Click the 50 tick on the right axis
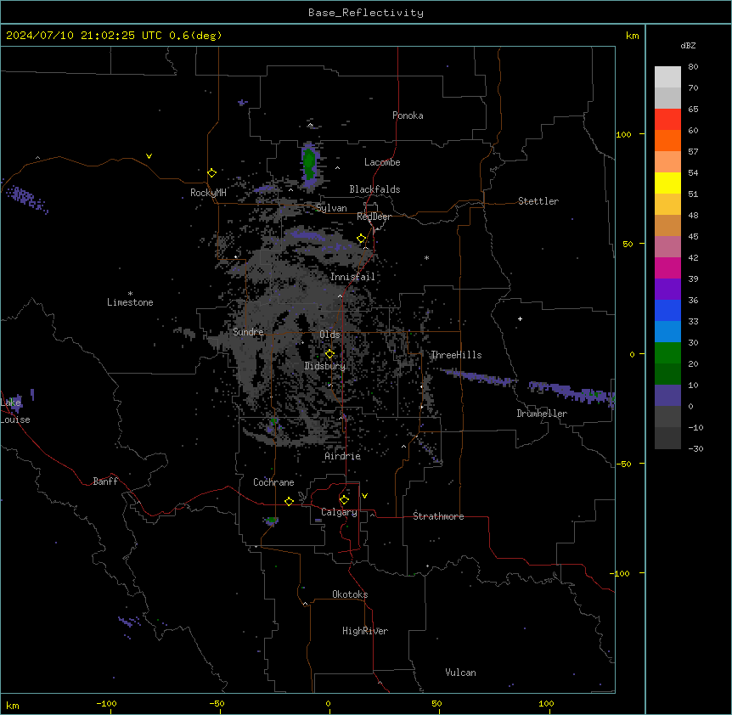 click(628, 244)
